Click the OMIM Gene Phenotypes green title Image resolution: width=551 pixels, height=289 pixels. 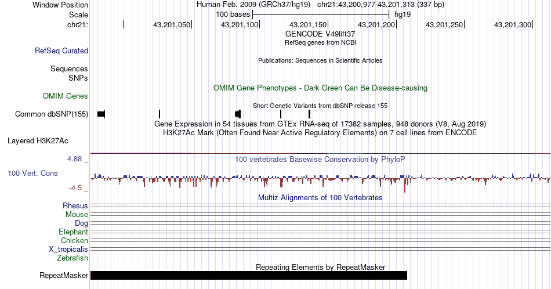click(x=320, y=88)
